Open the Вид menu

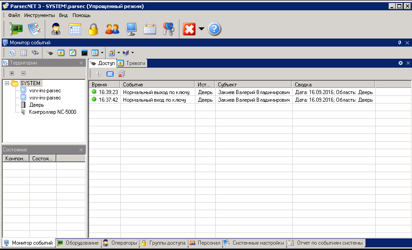pos(64,15)
